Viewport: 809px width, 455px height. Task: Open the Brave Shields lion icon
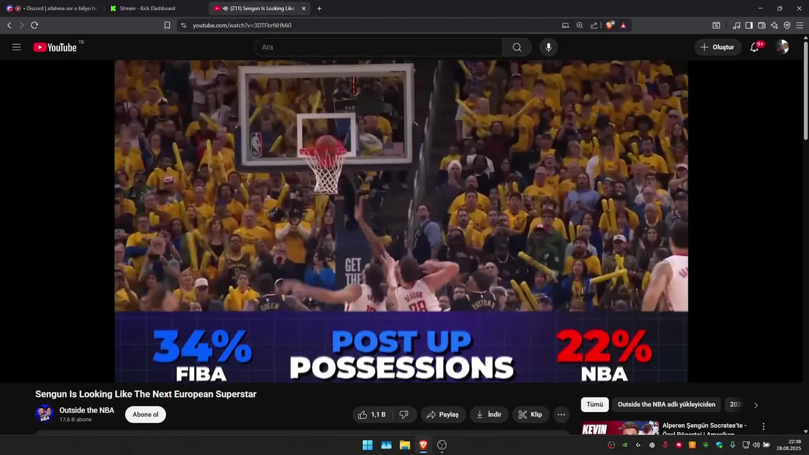pyautogui.click(x=610, y=25)
